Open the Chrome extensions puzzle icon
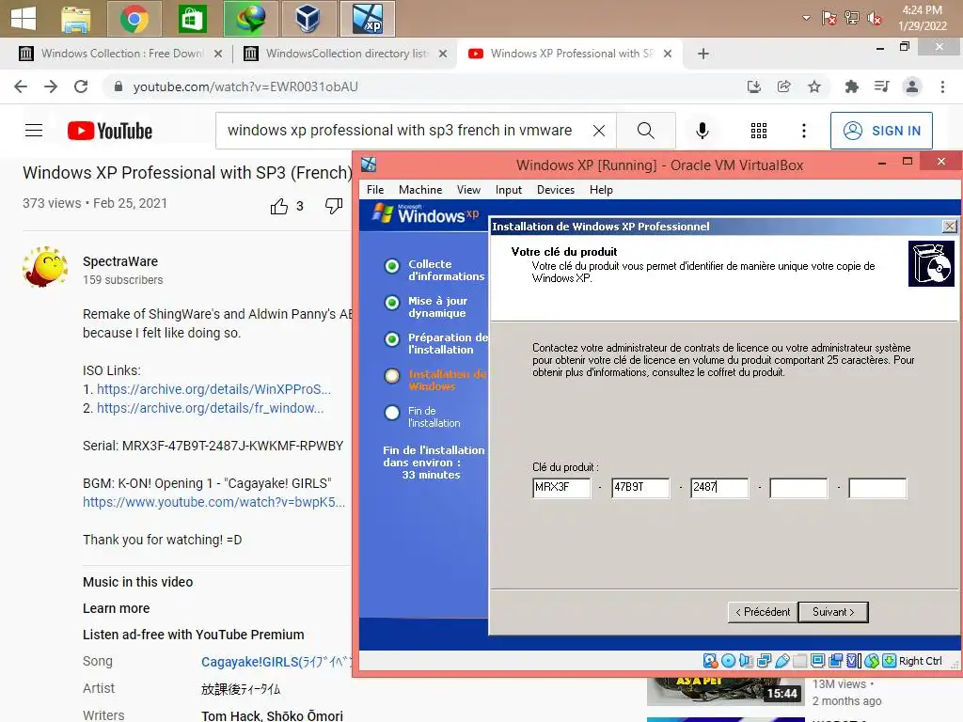Screen dimensions: 963x722 click(x=851, y=86)
